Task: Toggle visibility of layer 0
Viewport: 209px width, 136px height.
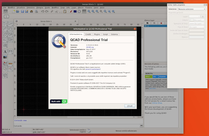Action: [x=146, y=26]
